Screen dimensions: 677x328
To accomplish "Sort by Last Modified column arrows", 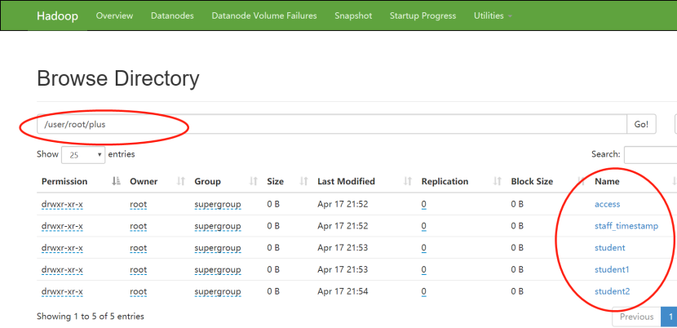I will (x=408, y=181).
